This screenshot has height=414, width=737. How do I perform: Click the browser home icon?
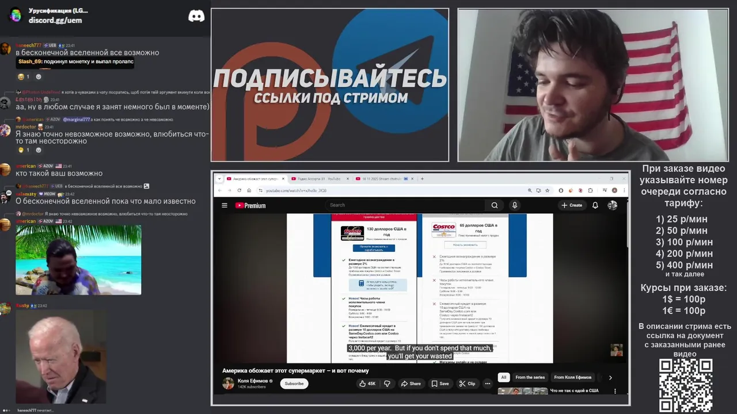coord(249,190)
